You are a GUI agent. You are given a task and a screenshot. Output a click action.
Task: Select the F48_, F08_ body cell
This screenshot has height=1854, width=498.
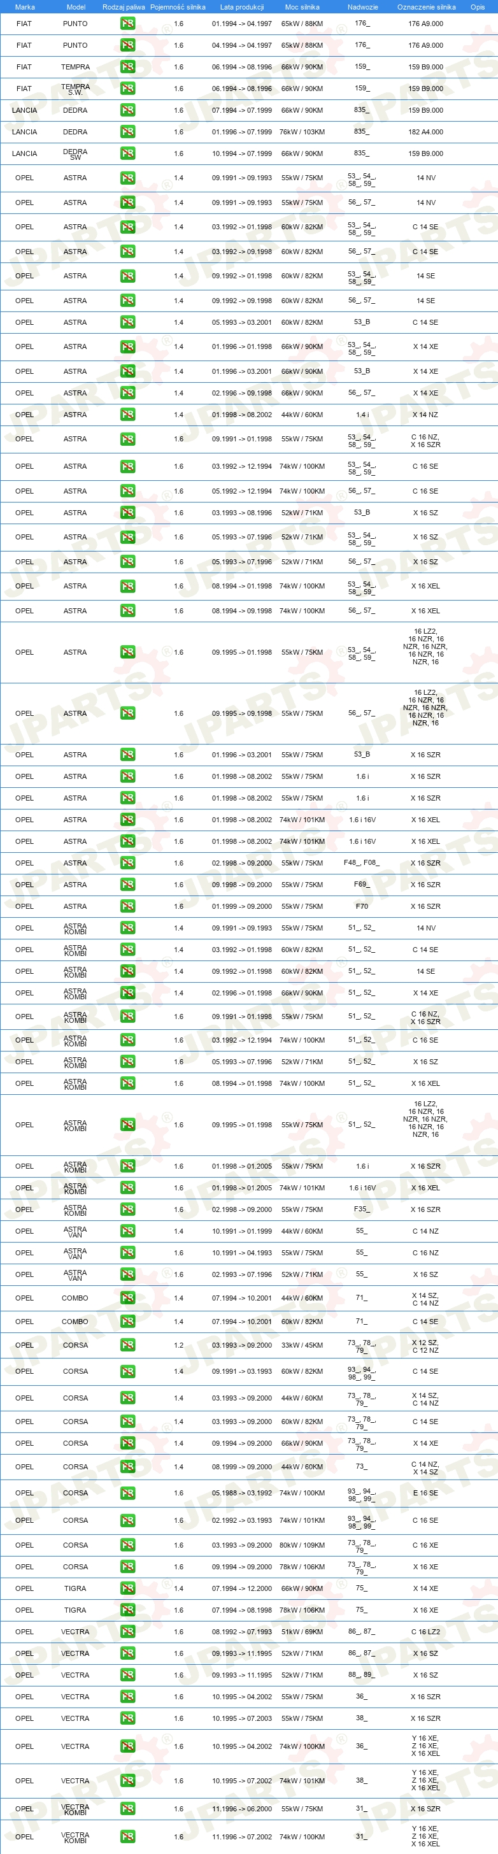point(361,862)
